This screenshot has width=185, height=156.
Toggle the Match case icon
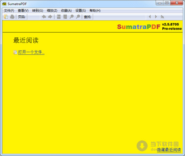pyautogui.click(x=162, y=17)
